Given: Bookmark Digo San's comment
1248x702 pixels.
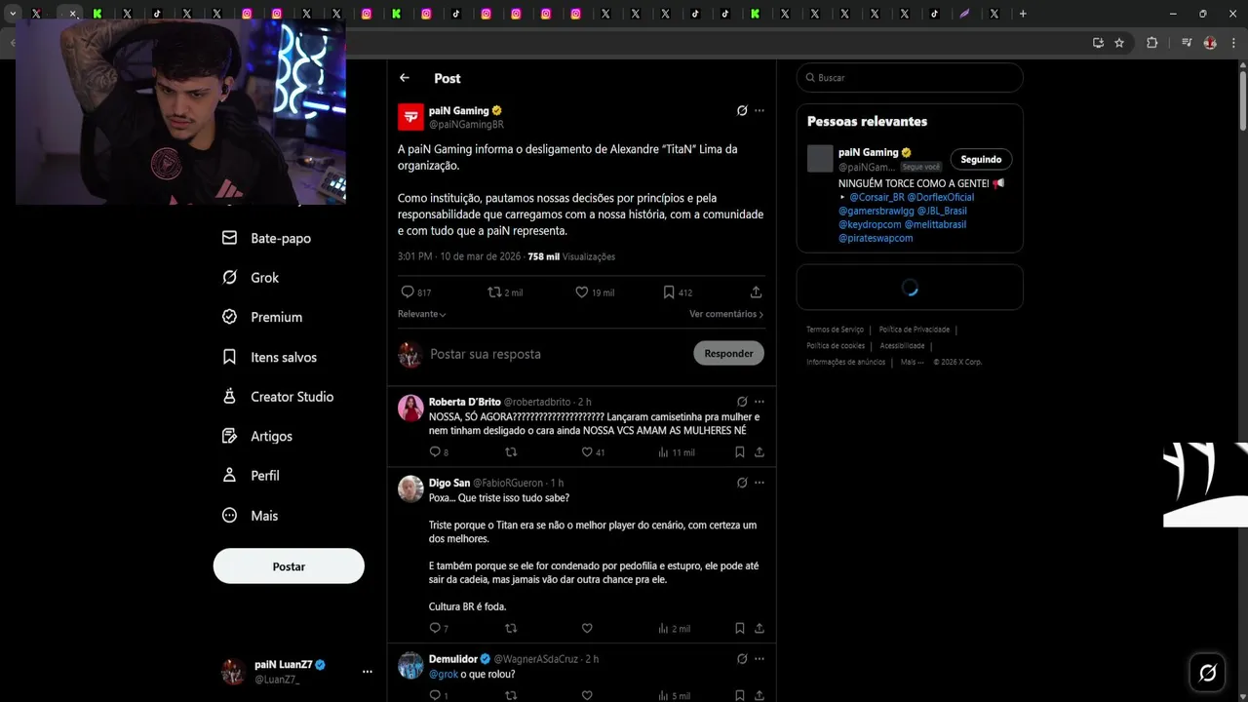Looking at the screenshot, I should [x=740, y=628].
